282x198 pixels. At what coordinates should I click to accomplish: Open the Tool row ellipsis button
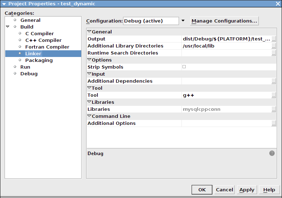274,95
